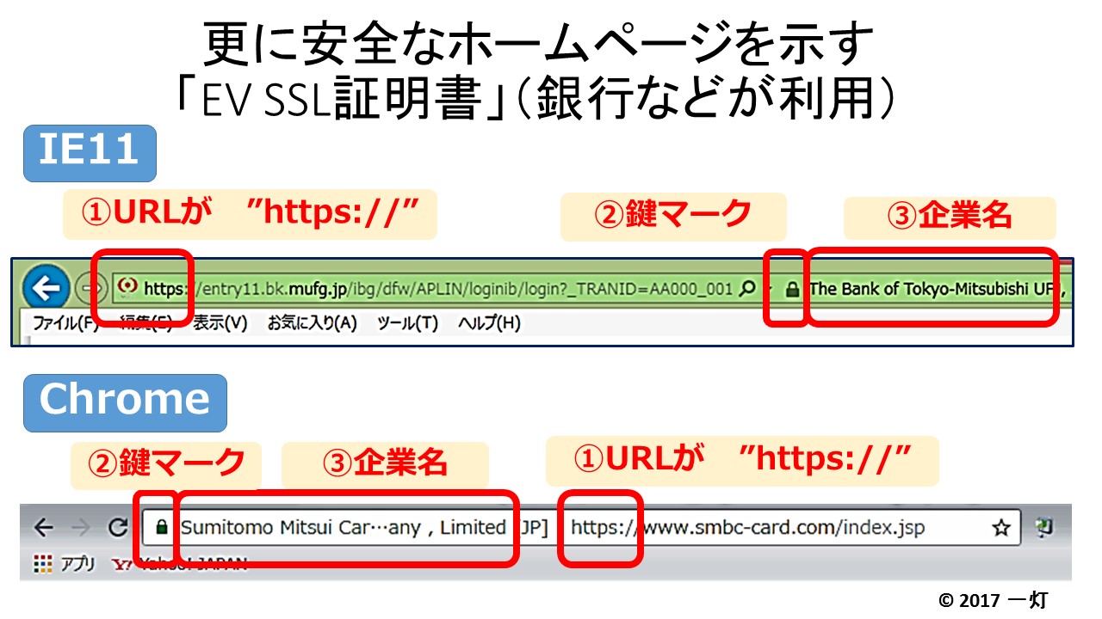Click the Chrome back arrow
1102x619 pixels.
[x=43, y=527]
